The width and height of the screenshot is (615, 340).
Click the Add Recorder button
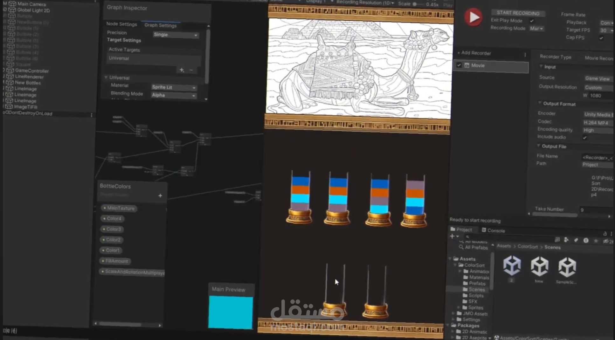click(474, 53)
